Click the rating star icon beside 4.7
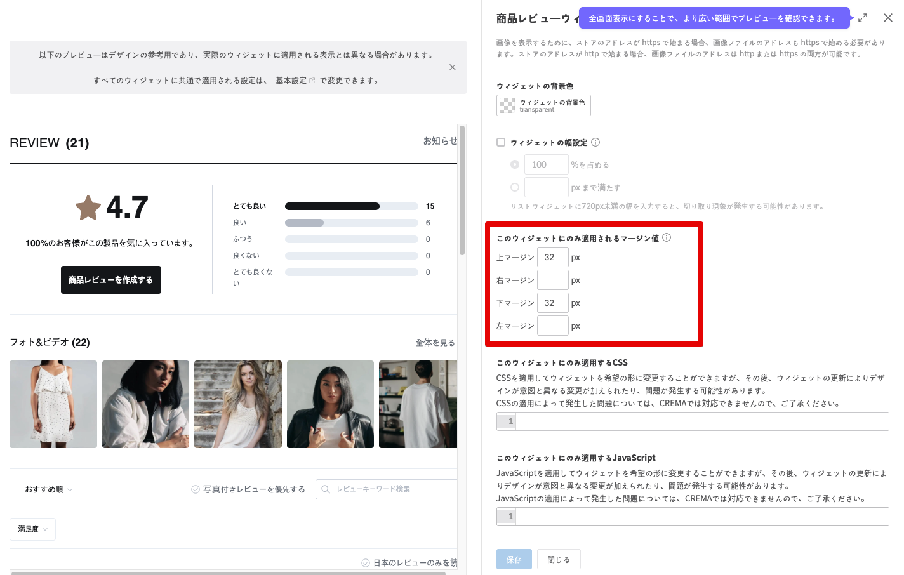 pyautogui.click(x=88, y=208)
